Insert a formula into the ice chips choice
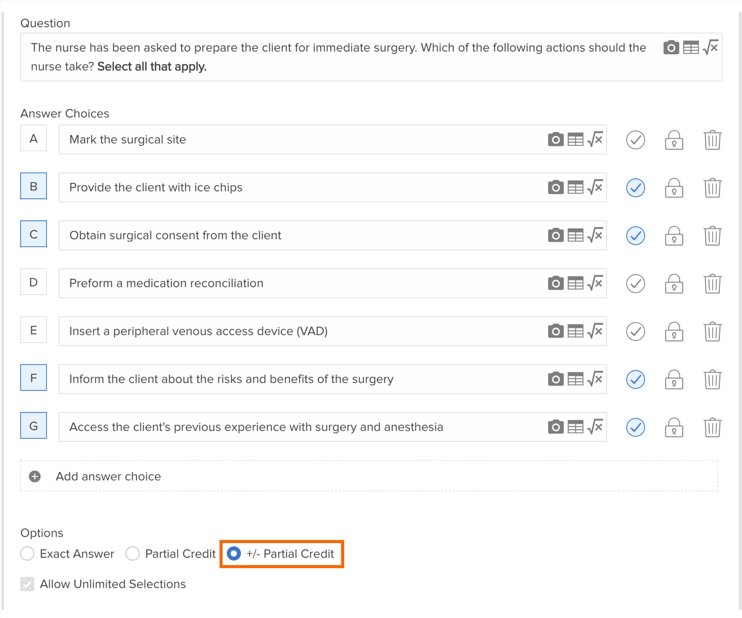Screen dimensions: 742x618 point(596,187)
